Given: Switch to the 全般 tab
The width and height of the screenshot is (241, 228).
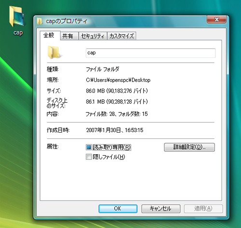Looking at the screenshot, I should coord(50,35).
